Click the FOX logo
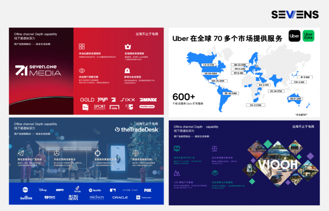This screenshot has height=211, width=329. click(x=148, y=190)
